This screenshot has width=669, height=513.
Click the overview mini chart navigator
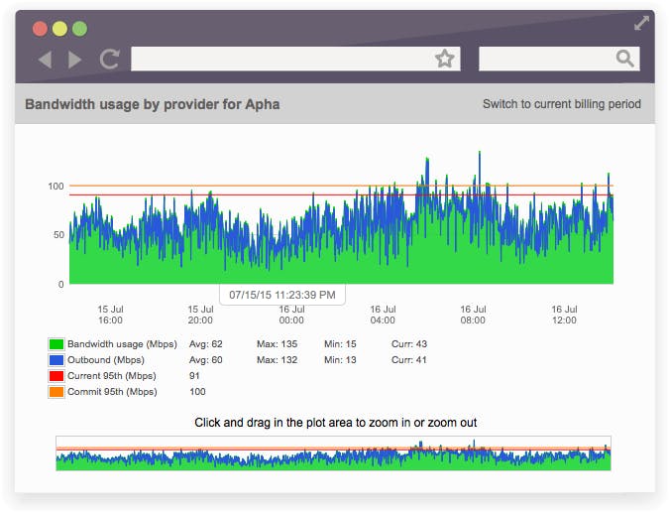coord(333,453)
